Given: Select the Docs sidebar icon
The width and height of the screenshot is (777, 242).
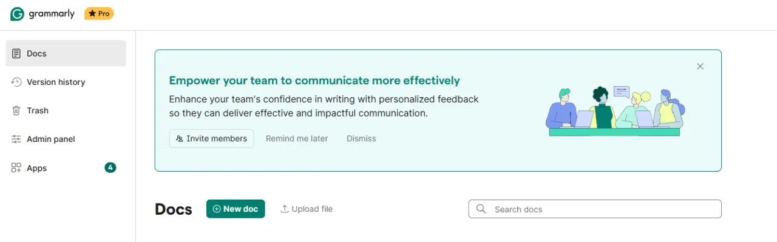Looking at the screenshot, I should [x=16, y=53].
